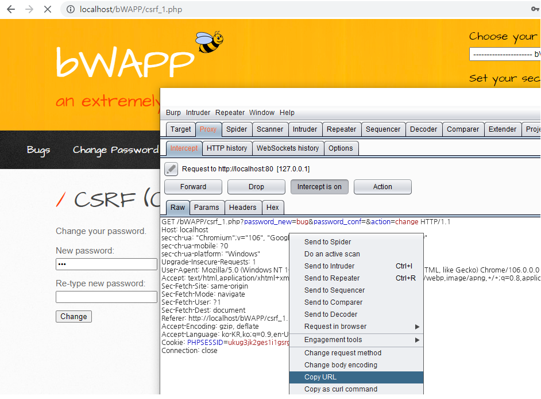Image resolution: width=541 pixels, height=399 pixels.
Task: Choose Copy as curl command
Action: [x=356, y=389]
